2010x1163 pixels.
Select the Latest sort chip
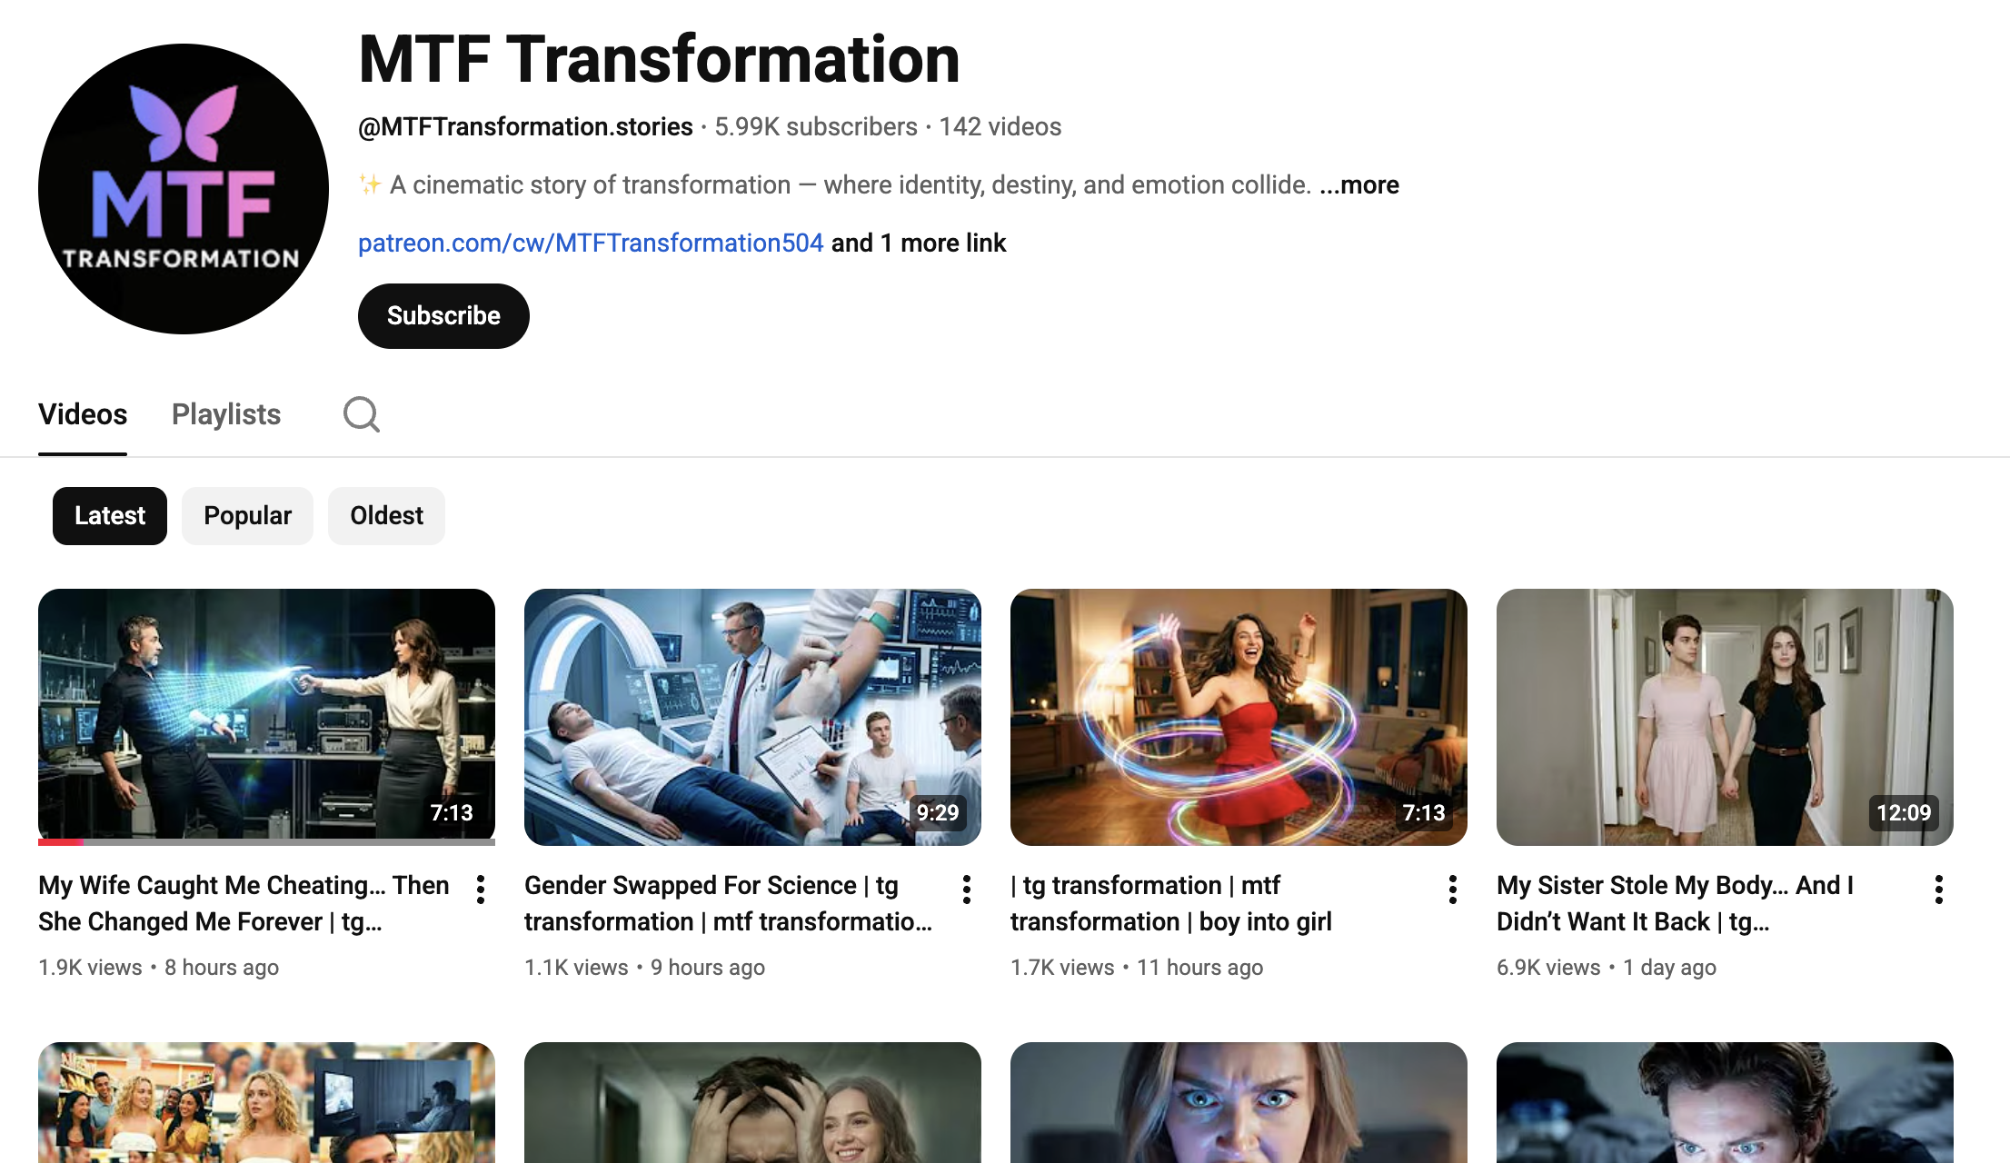[109, 516]
